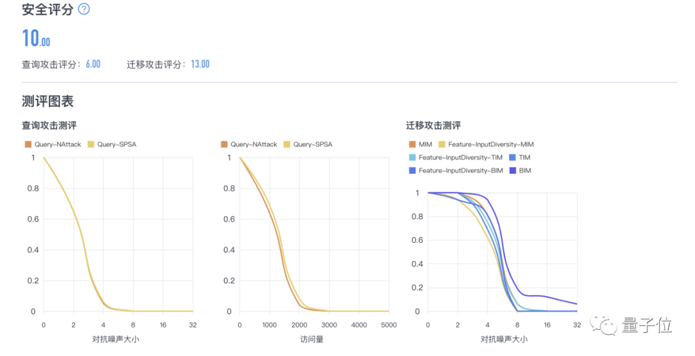The image size is (695, 356).
Task: Click the 迁移攻击测评 chart title
Action: [x=433, y=125]
